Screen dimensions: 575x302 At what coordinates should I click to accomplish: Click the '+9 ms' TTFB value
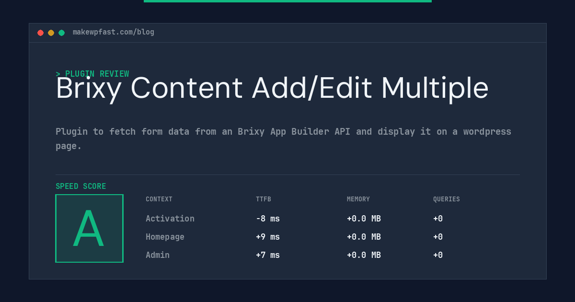point(268,237)
